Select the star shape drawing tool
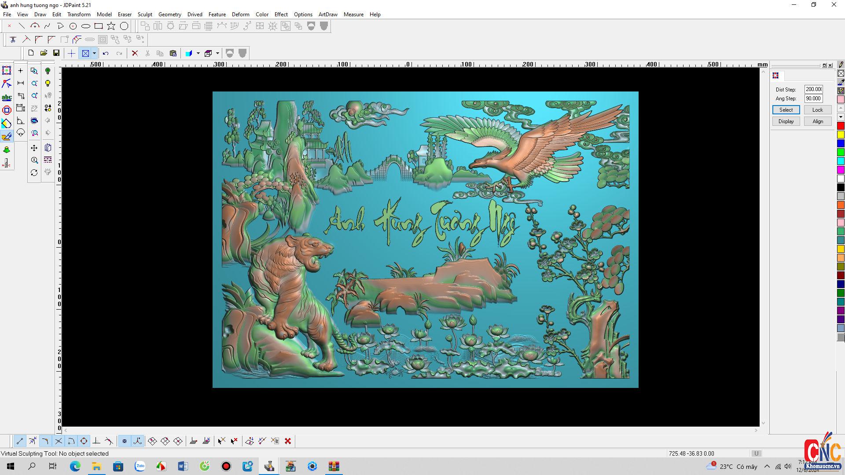The image size is (845, 475). tap(111, 26)
